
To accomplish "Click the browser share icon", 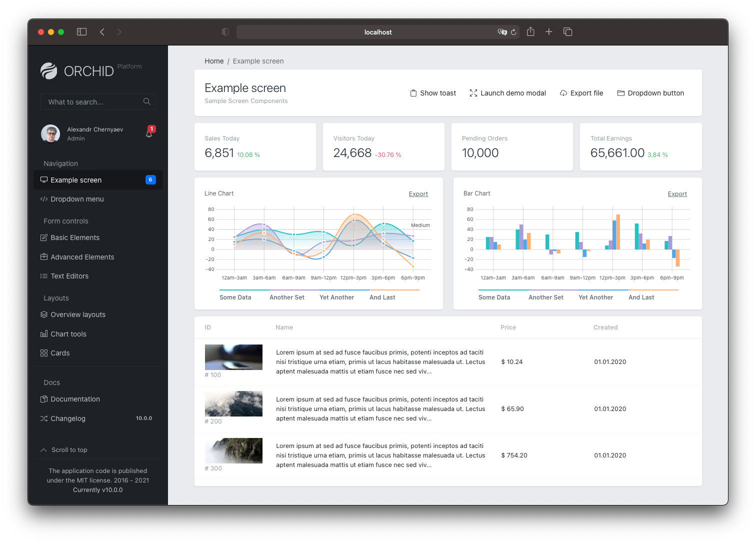I will 530,31.
